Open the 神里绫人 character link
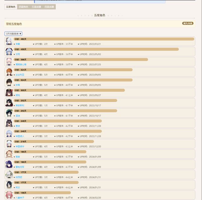Screen dimensions: 202x200 coord(20,136)
